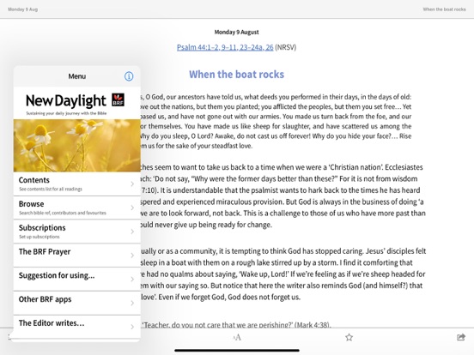Open The BRF Prayer entry
Screen dimensions: 474x355
click(77, 256)
